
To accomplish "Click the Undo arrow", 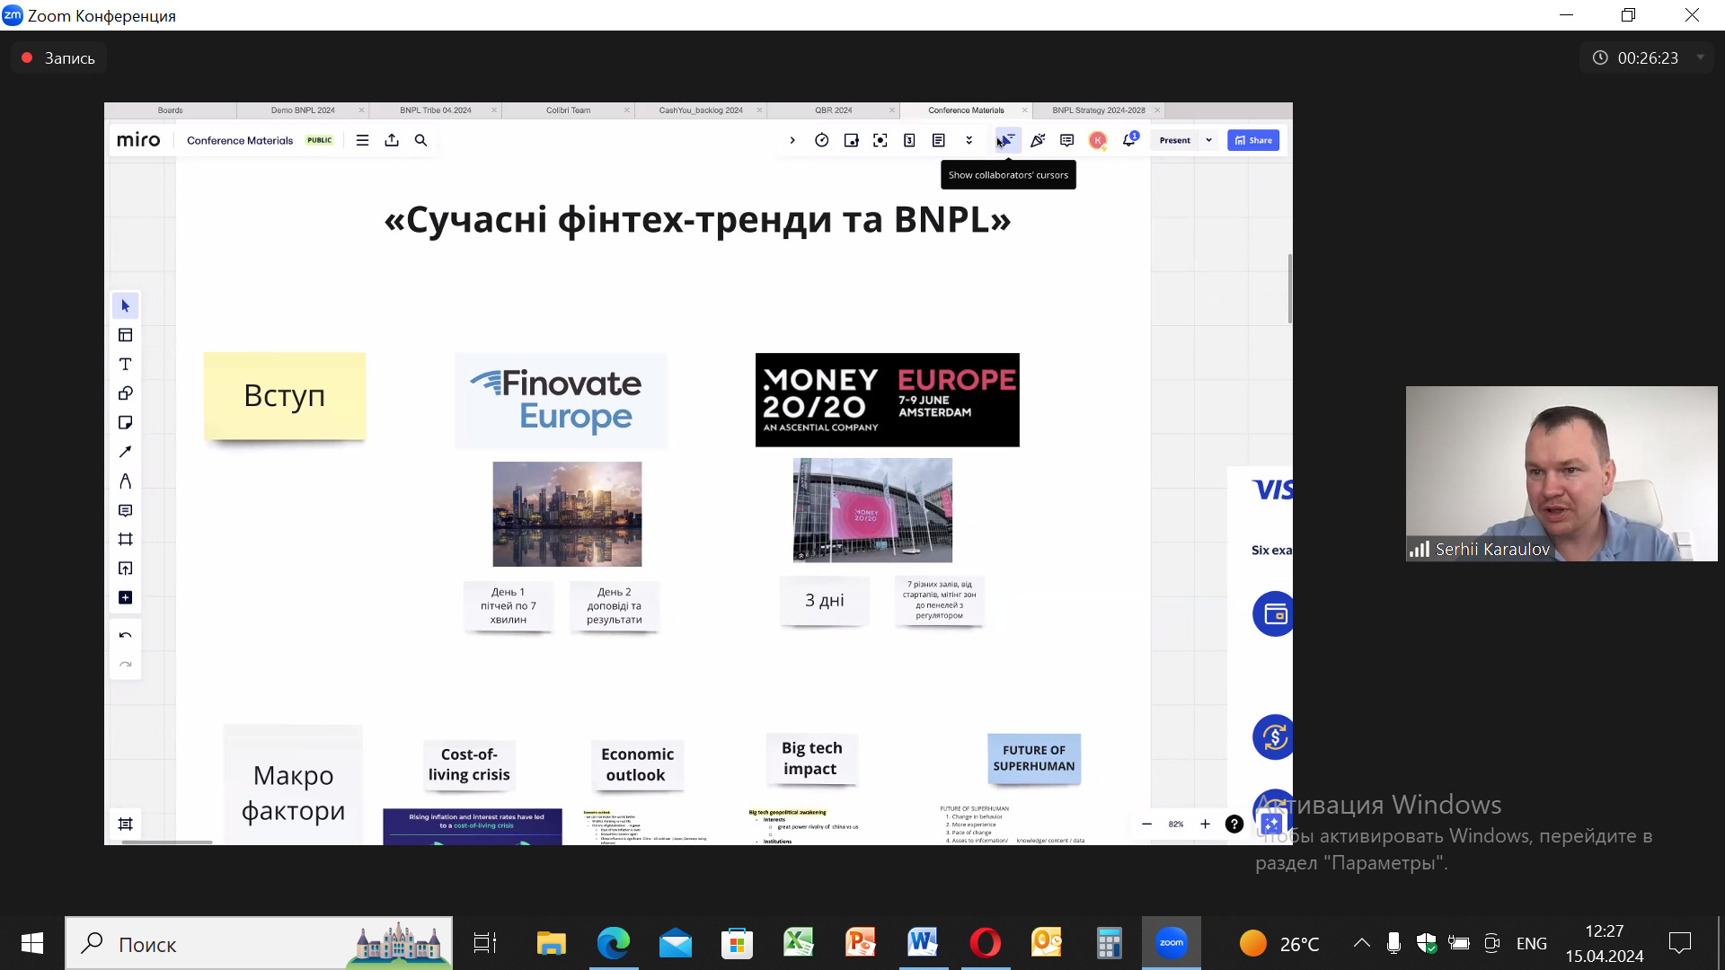I will click(x=126, y=636).
